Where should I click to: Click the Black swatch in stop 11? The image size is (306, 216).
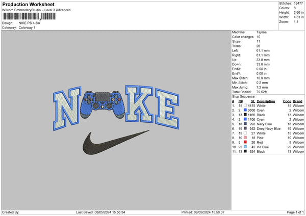coord(245,151)
